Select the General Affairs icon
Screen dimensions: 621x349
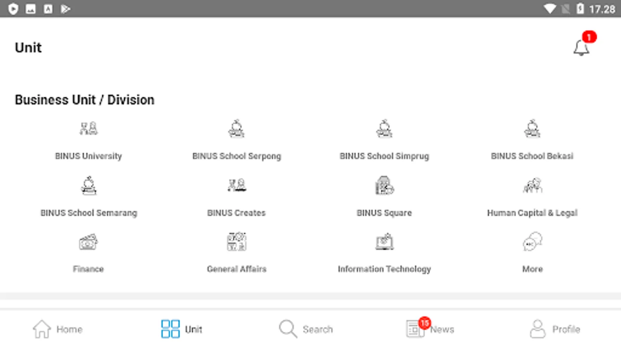point(236,242)
